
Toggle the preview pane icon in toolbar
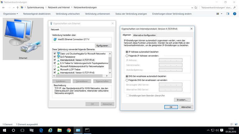tap(227, 14)
